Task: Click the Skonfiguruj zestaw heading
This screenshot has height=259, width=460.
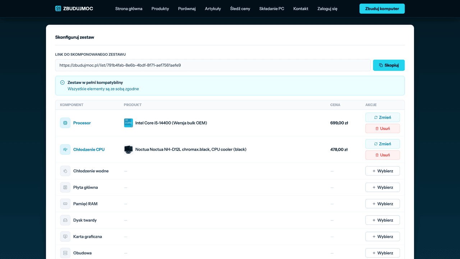Action: 75,37
